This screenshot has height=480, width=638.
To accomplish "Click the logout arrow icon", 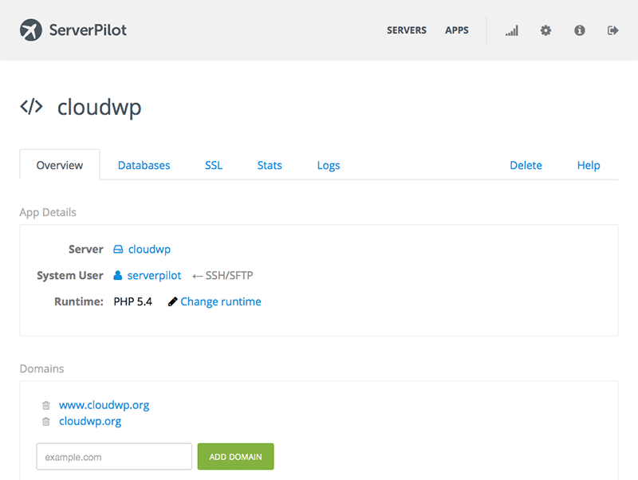I will click(612, 30).
